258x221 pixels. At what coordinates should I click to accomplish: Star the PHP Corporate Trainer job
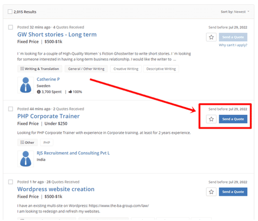click(211, 119)
